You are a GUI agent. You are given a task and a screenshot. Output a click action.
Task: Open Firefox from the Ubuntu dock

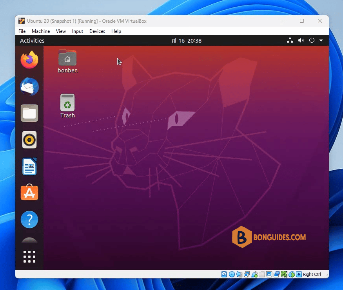pos(29,59)
